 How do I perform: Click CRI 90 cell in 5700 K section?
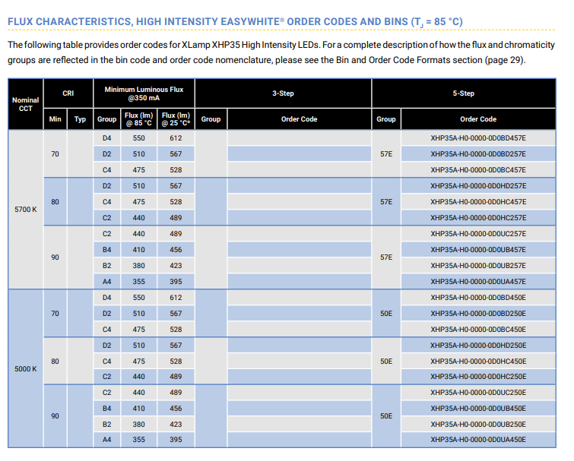(55, 257)
